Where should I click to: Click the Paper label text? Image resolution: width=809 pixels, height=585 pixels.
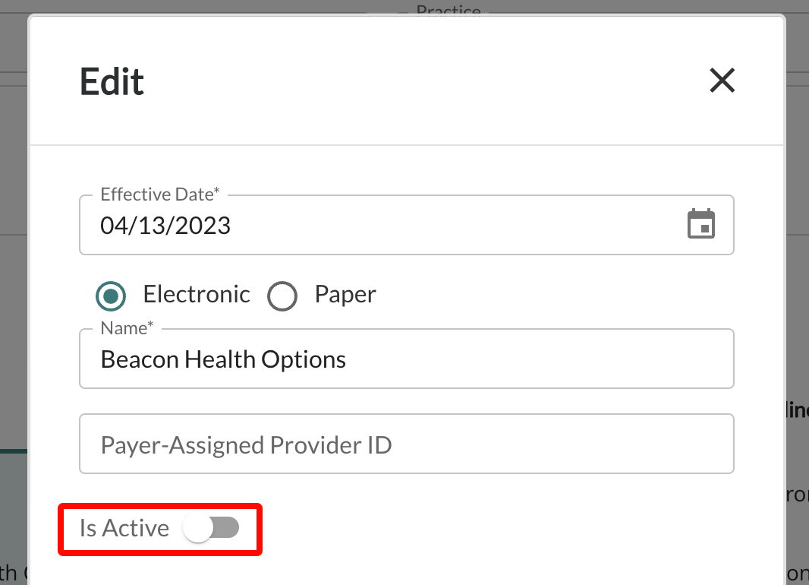pyautogui.click(x=345, y=296)
